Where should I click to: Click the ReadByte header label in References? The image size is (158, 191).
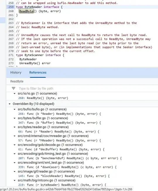point(17,81)
